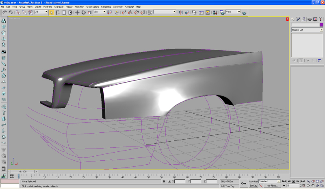Screen dimensions: 325x189
Task: Activate the Select and Scale tool
Action: point(90,13)
